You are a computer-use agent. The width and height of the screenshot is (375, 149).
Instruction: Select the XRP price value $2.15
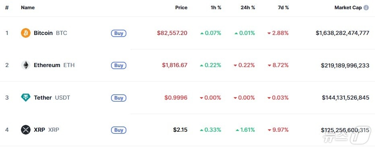(180, 130)
